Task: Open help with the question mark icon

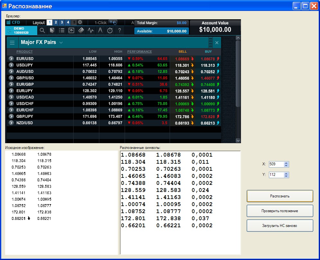Action: (120, 30)
